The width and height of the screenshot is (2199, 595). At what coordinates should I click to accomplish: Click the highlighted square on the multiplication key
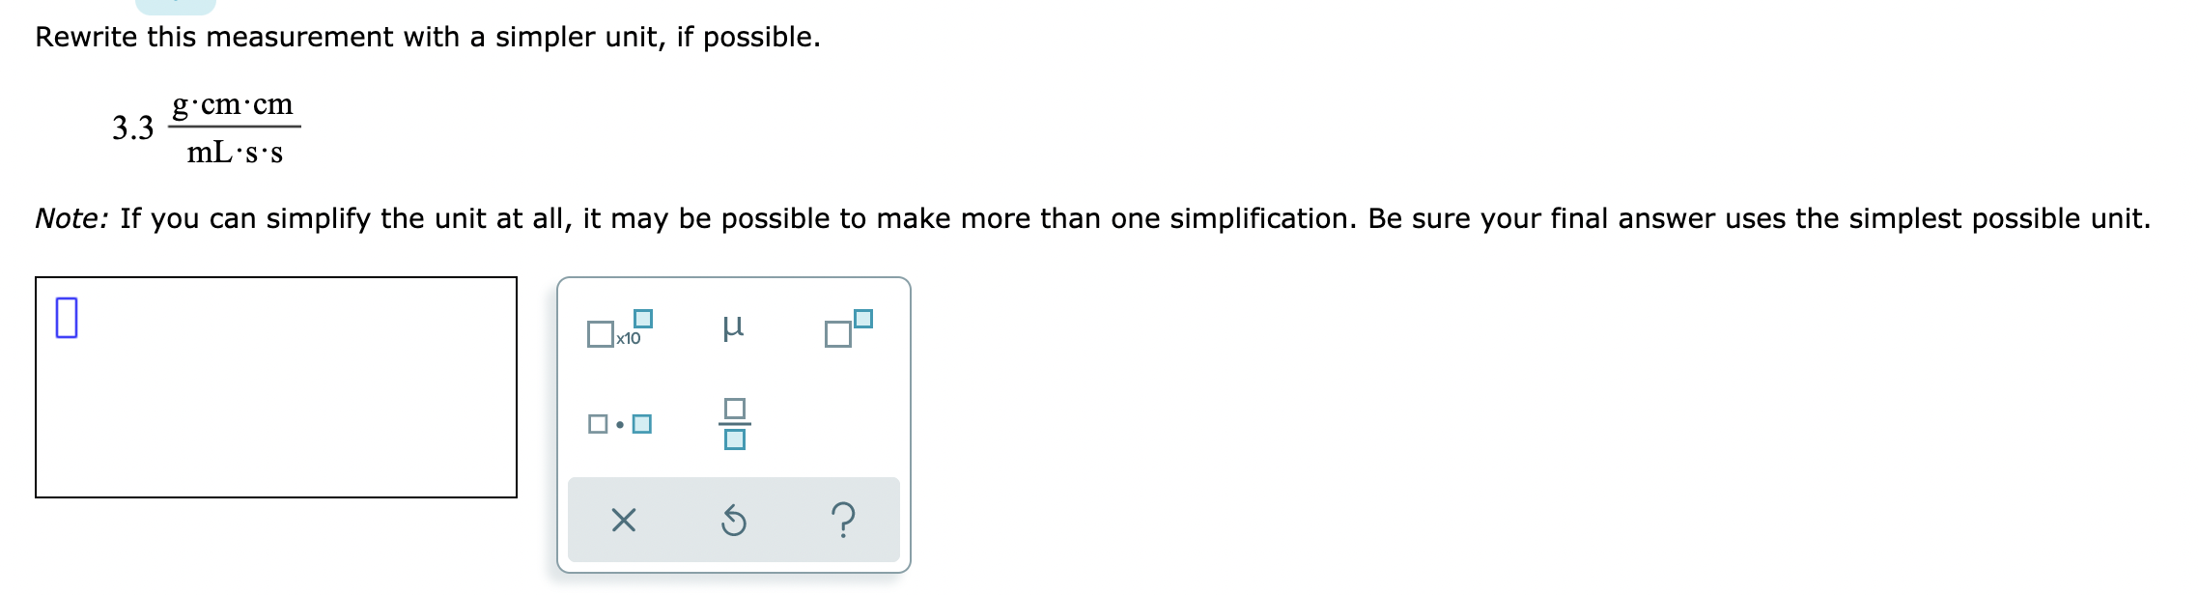[x=643, y=422]
